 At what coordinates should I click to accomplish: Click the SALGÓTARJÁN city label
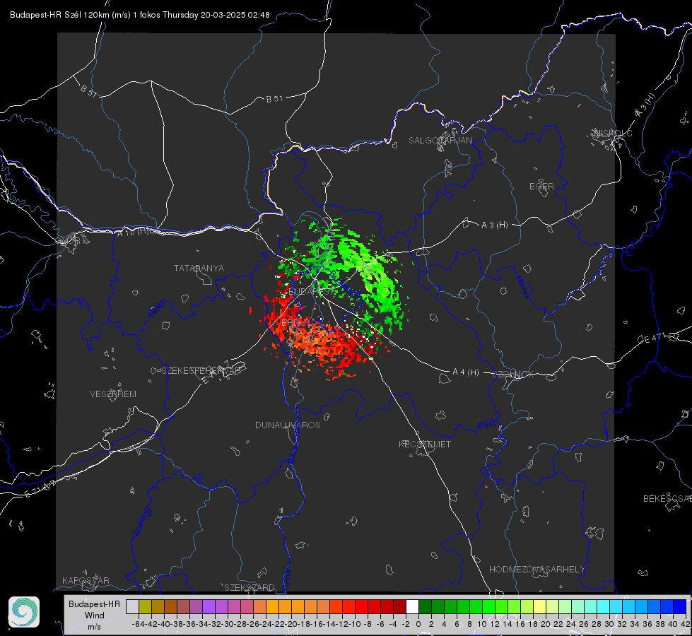point(440,141)
